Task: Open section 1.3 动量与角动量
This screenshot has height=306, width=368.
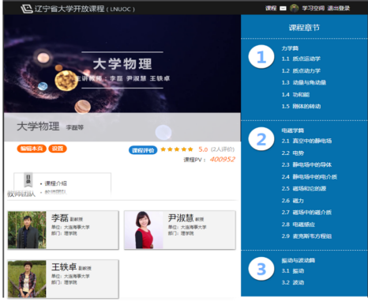Action: (x=304, y=83)
